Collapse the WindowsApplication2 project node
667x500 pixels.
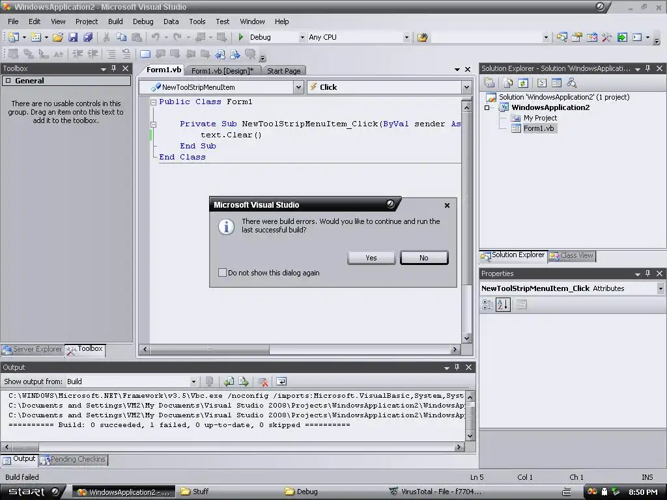click(487, 107)
